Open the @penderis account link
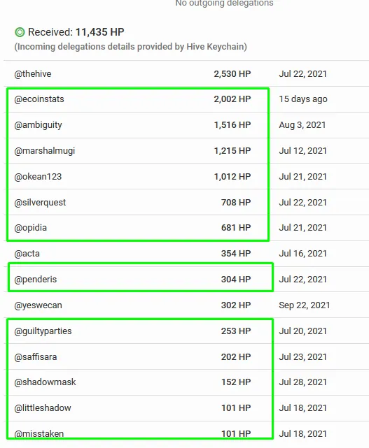 pos(36,280)
